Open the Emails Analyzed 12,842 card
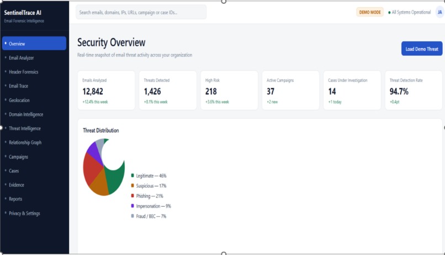445x255 pixels. pyautogui.click(x=106, y=90)
